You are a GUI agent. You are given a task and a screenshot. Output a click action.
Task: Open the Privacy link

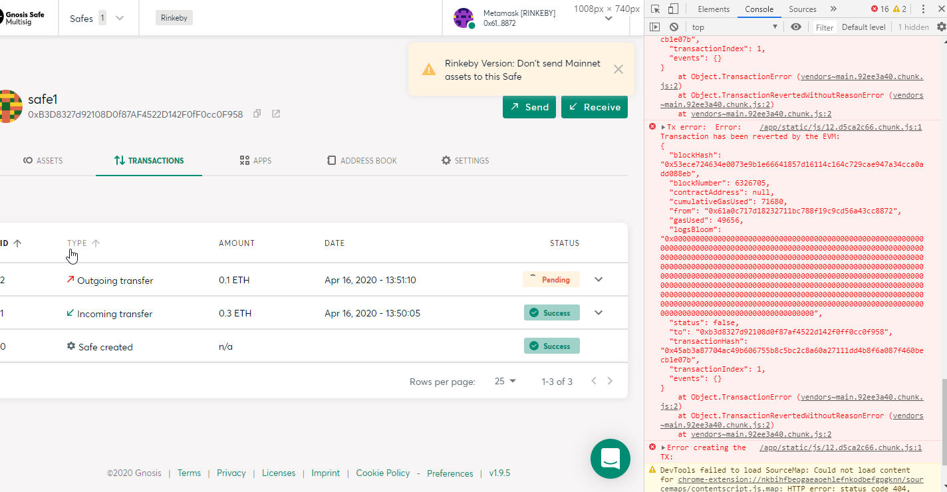pyautogui.click(x=231, y=473)
